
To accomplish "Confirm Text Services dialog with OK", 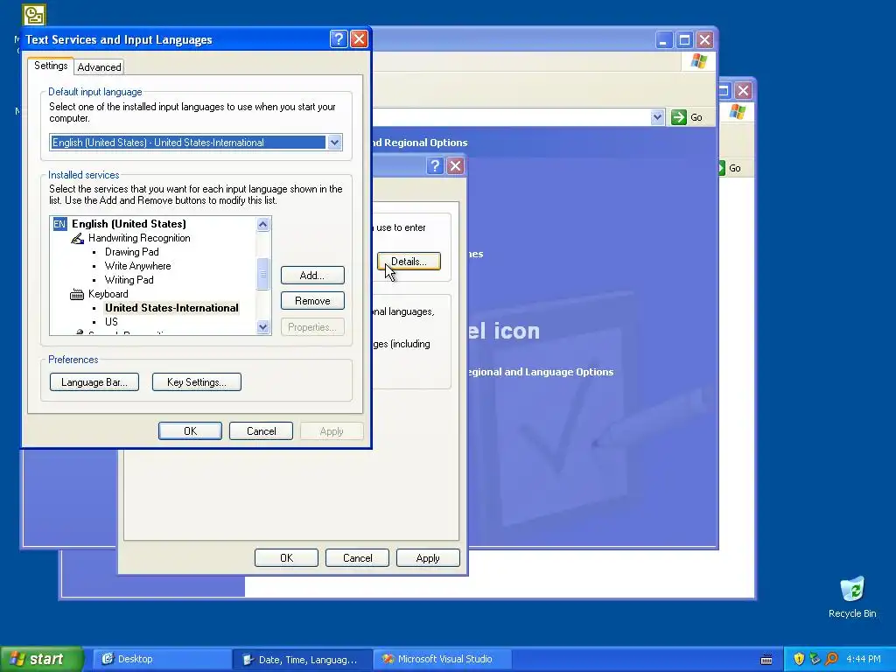I will tap(190, 431).
